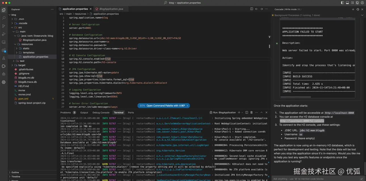The height and width of the screenshot is (181, 366).
Task: Open the Search view in activity bar
Action: [x=4, y=18]
